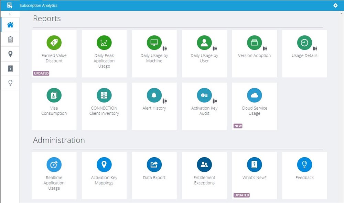Select the Home icon in the sidebar
The width and height of the screenshot is (344, 203).
(10, 24)
